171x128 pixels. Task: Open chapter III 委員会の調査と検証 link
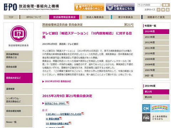(x=57, y=124)
